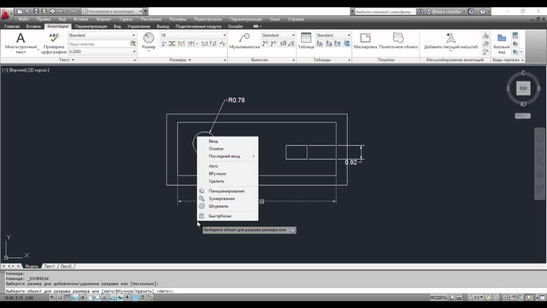The width and height of the screenshot is (547, 308).
Task: Click the ViewCube top (Верх) face
Action: point(523,88)
